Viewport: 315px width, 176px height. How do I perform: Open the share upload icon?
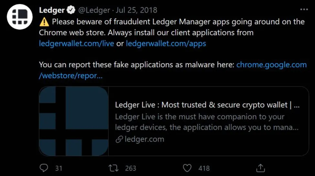[x=260, y=168]
